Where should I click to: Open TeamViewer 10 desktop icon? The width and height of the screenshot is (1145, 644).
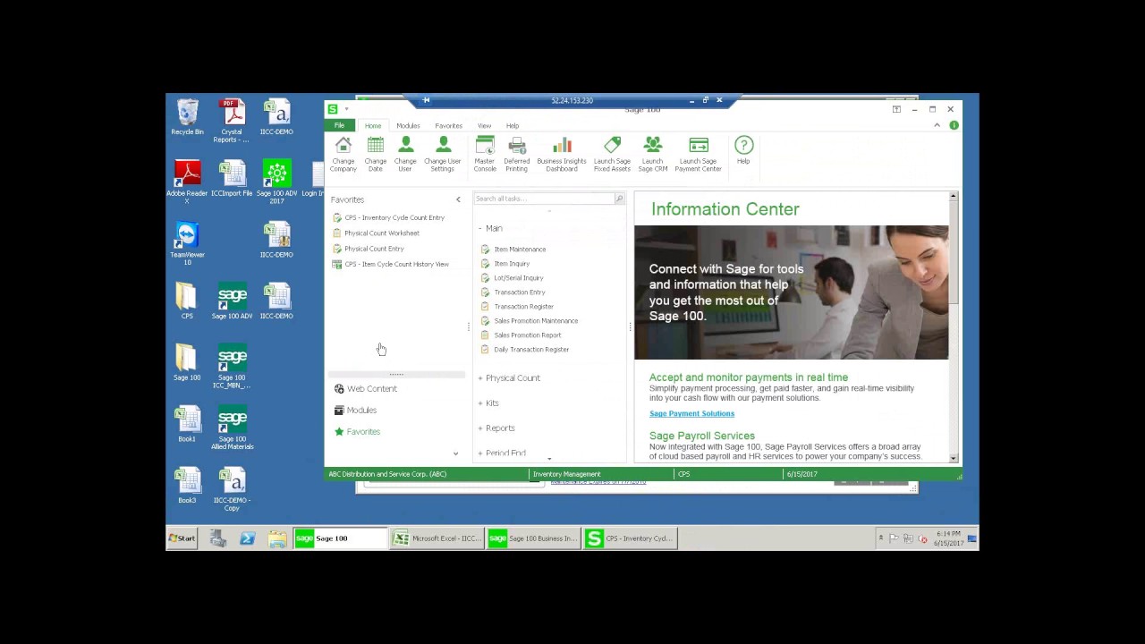(x=187, y=243)
